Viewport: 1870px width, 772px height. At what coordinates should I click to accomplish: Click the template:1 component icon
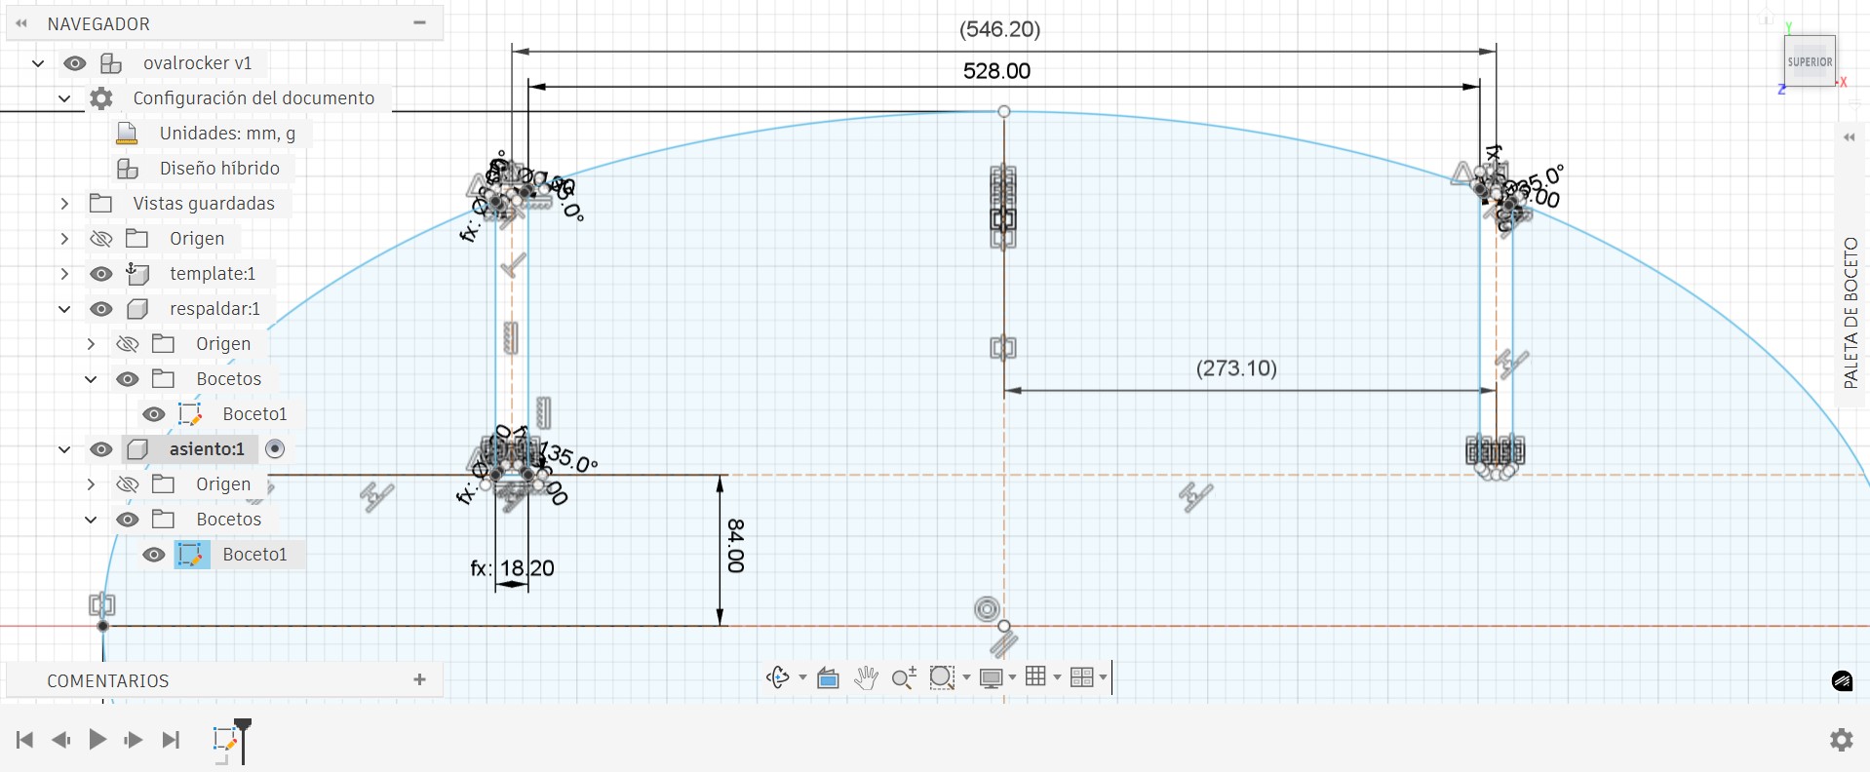pos(137,274)
